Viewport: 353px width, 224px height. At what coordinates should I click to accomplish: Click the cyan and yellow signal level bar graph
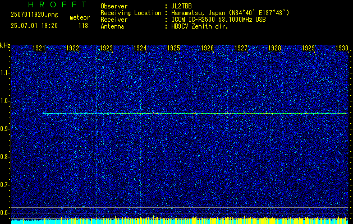coord(180,221)
